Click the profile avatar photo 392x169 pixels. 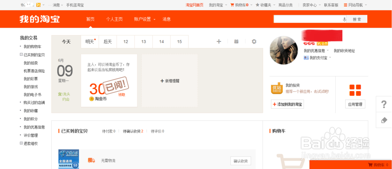[x=284, y=50]
